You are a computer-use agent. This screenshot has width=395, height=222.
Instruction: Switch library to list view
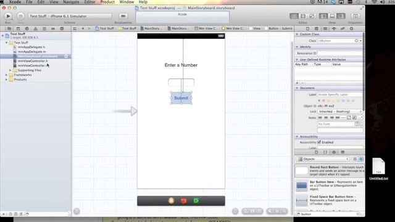(360, 159)
